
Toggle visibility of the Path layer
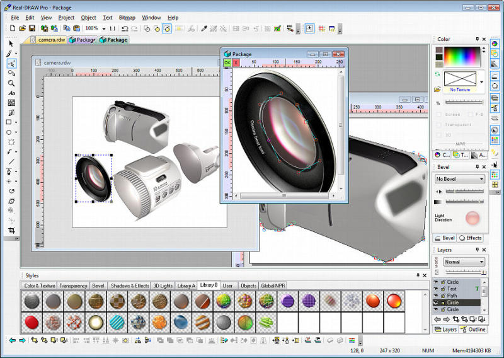tap(436, 296)
